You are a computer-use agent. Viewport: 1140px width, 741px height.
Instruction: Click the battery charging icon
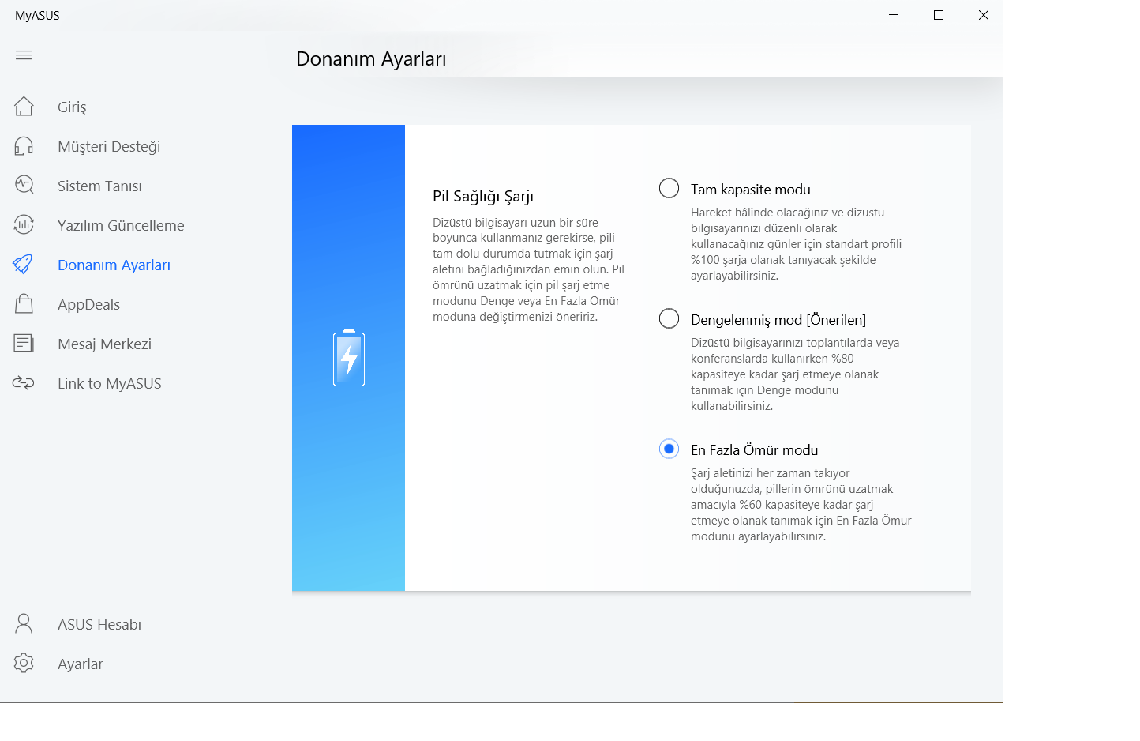pyautogui.click(x=349, y=358)
